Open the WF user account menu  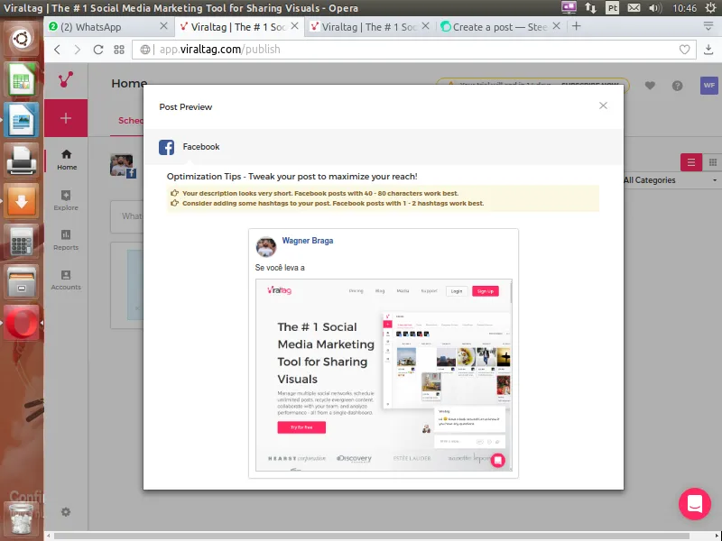point(709,86)
